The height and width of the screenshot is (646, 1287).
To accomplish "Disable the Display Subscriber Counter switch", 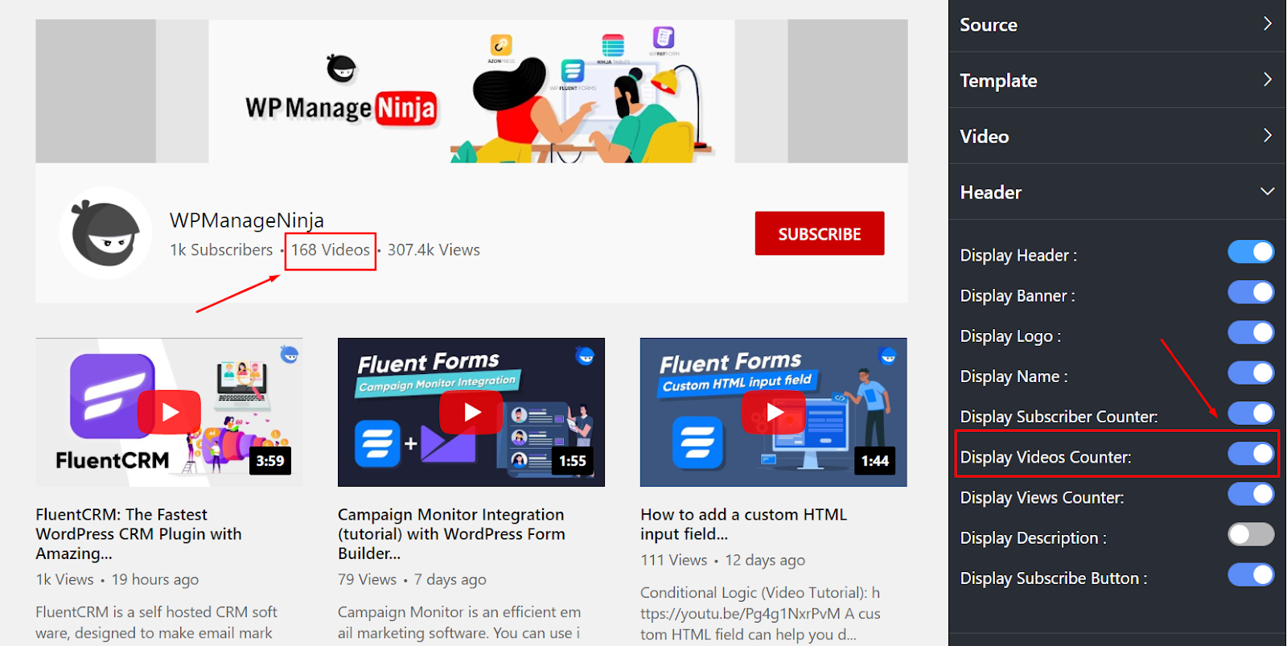I will [1251, 414].
